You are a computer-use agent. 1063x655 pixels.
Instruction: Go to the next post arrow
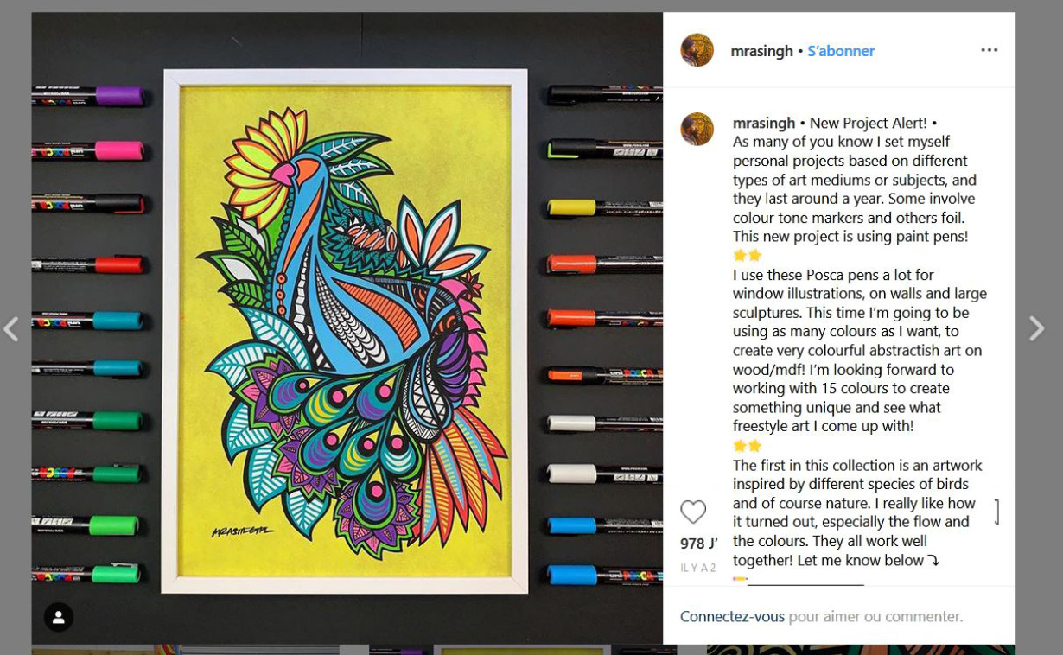point(1036,328)
